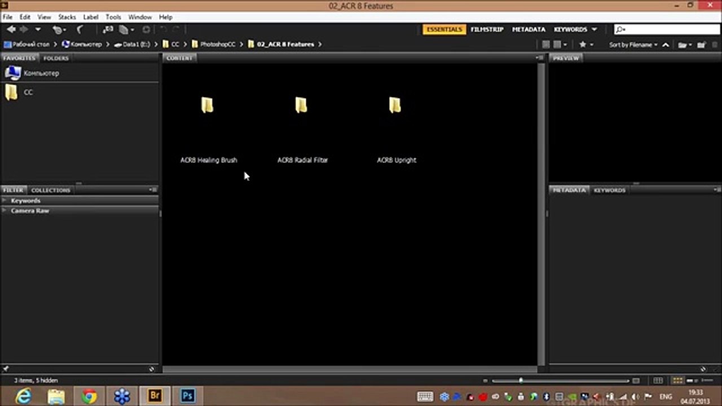This screenshot has width=722, height=406.
Task: Go back with the left arrow
Action: coord(11,29)
